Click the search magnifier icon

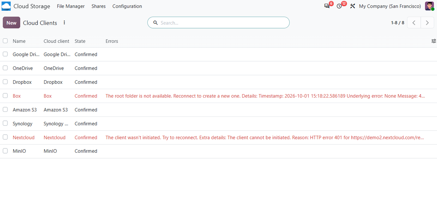155,23
